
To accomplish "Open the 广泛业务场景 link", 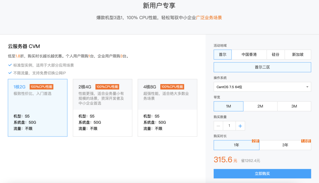I will point(209,18).
